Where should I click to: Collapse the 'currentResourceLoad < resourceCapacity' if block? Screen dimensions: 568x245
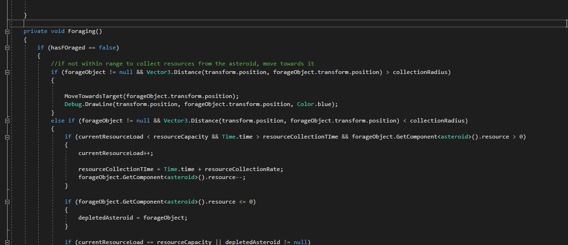7,137
